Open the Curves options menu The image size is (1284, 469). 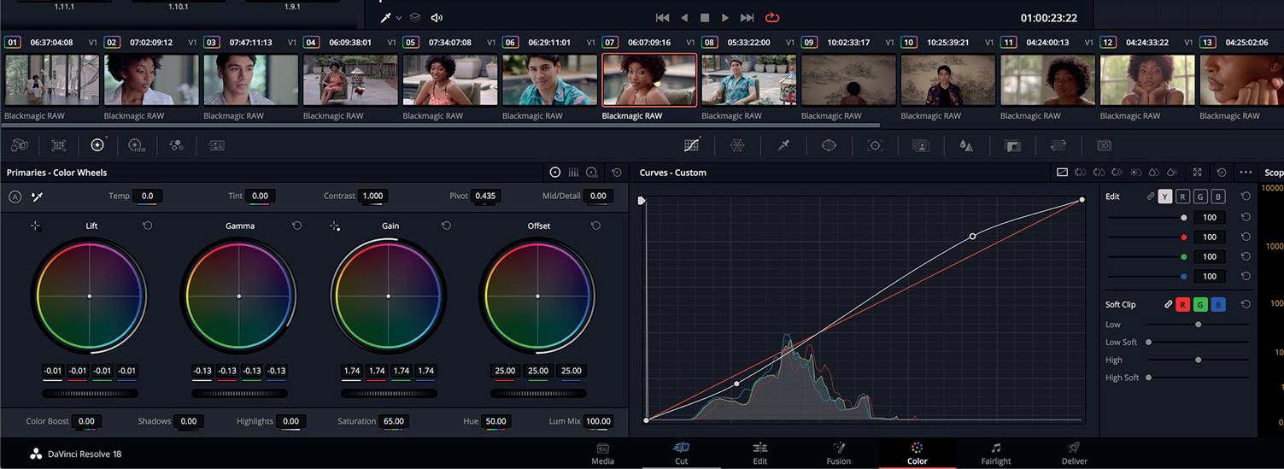[x=1246, y=173]
